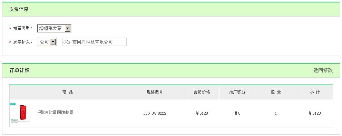Click the 发票抬头 field label
Viewport: 342px width, 136px height.
[23, 42]
